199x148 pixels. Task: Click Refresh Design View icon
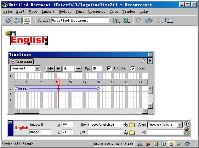coord(138,21)
